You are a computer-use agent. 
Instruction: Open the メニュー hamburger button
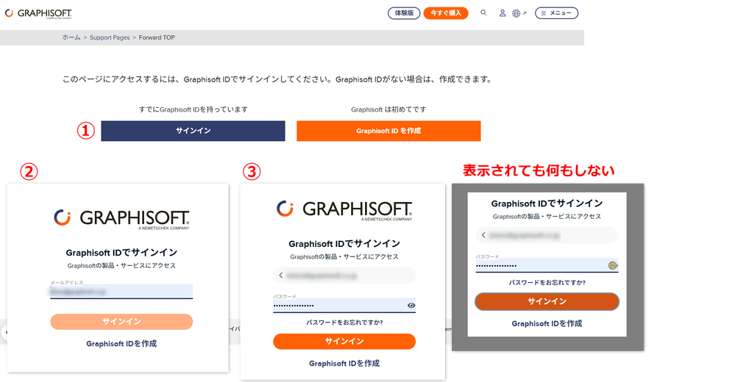click(556, 13)
